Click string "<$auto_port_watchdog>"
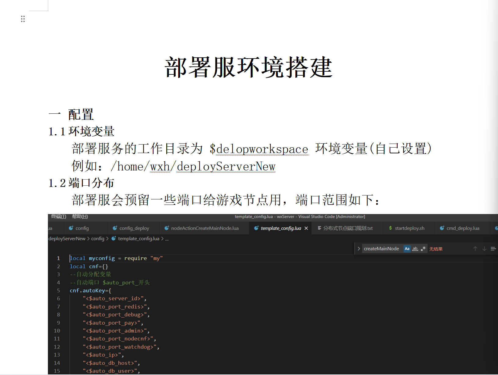The width and height of the screenshot is (498, 375). pyautogui.click(x=119, y=347)
